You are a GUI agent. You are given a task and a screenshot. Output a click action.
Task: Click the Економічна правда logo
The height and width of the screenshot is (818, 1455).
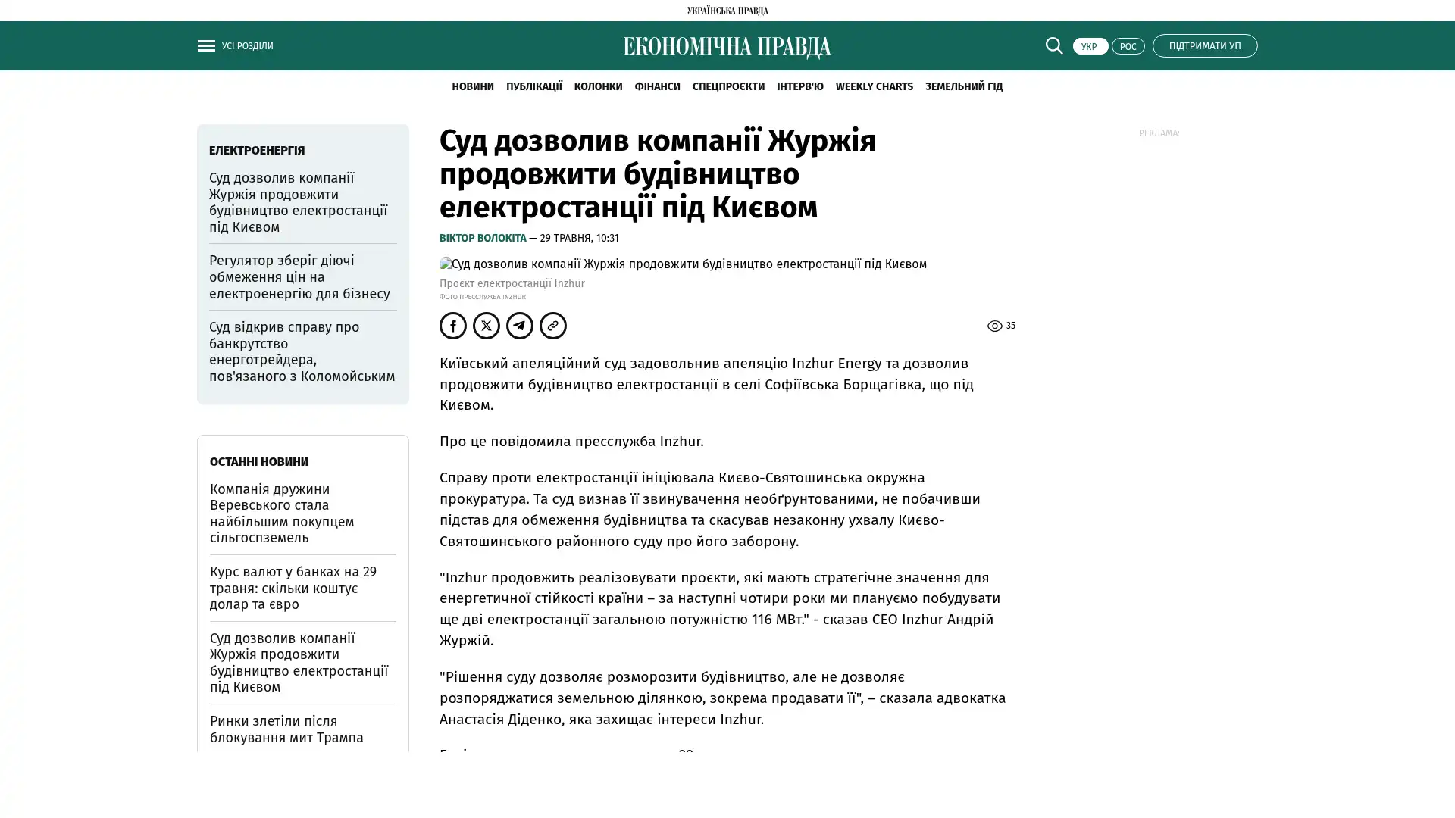pos(727,47)
